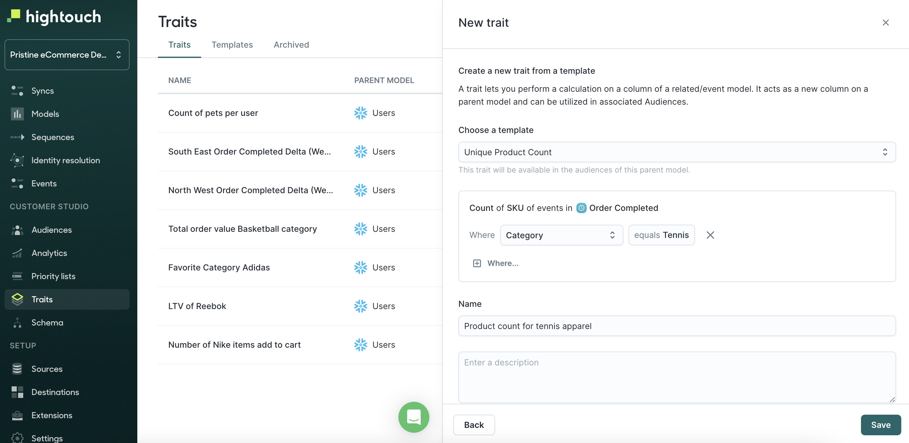This screenshot has height=443, width=909.
Task: Switch to the Traits tab
Action: [179, 45]
